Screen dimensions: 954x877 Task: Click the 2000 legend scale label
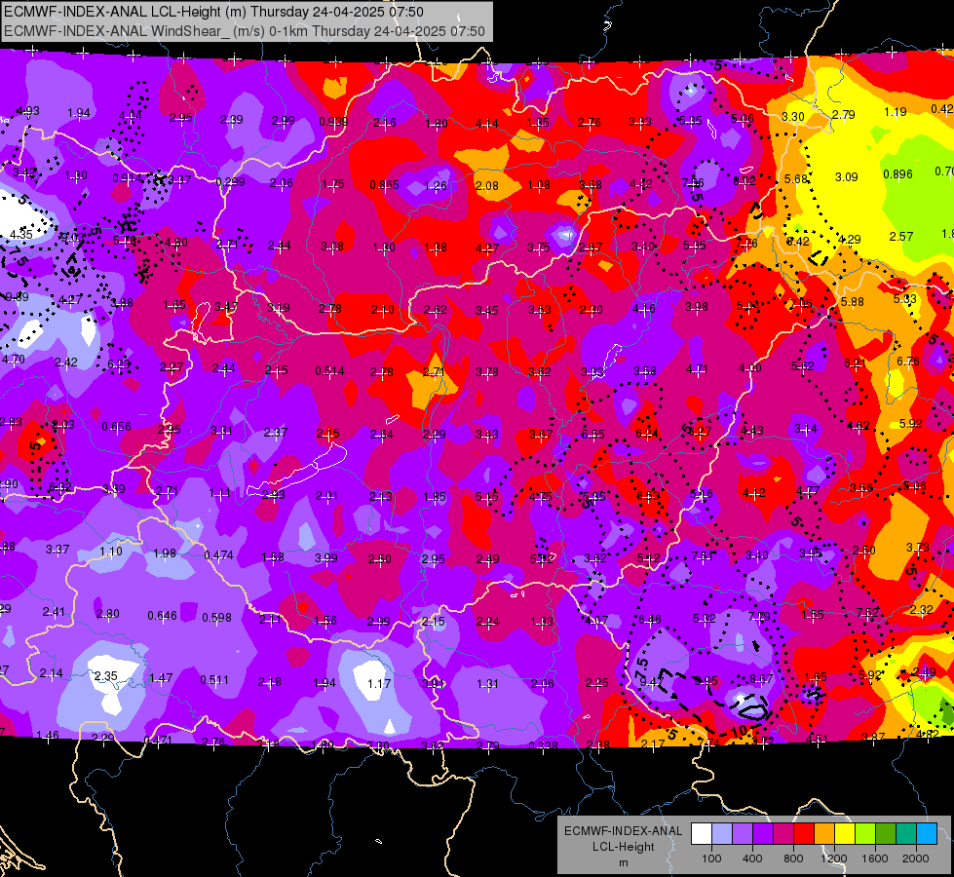pyautogui.click(x=916, y=858)
